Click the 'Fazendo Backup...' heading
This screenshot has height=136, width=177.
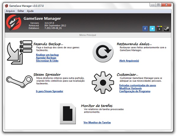click(48, 44)
